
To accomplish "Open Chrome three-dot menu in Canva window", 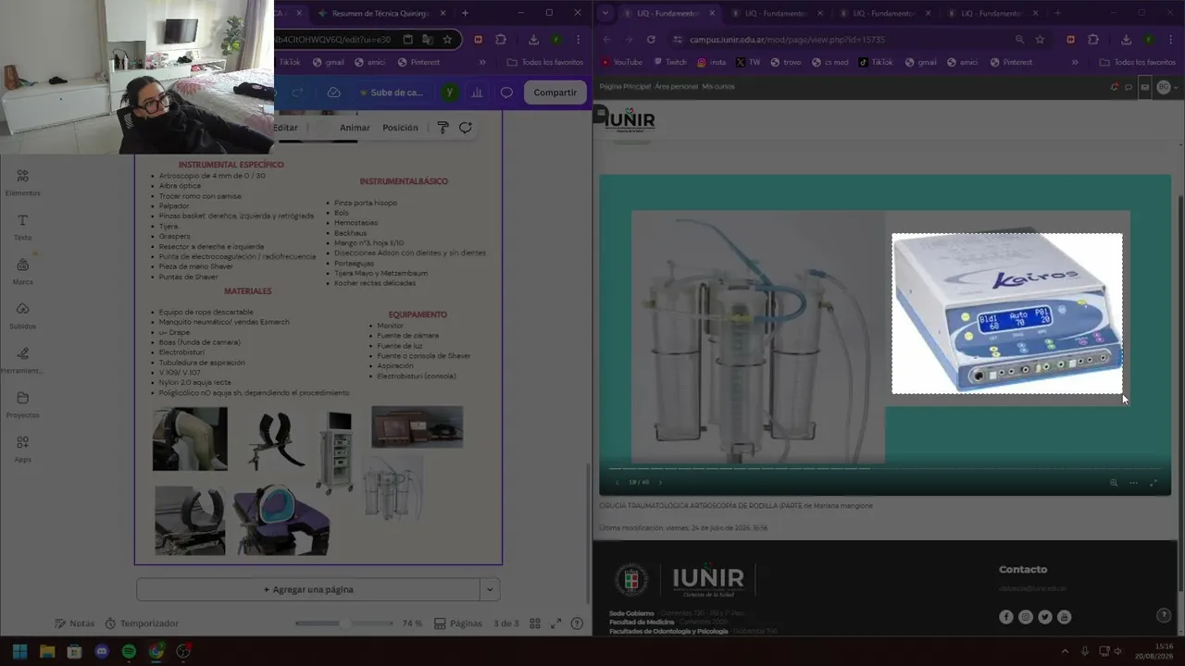I will [x=578, y=40].
